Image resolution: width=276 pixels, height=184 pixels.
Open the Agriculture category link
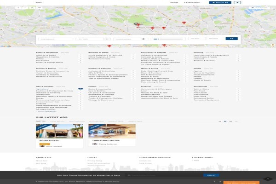click(x=42, y=89)
